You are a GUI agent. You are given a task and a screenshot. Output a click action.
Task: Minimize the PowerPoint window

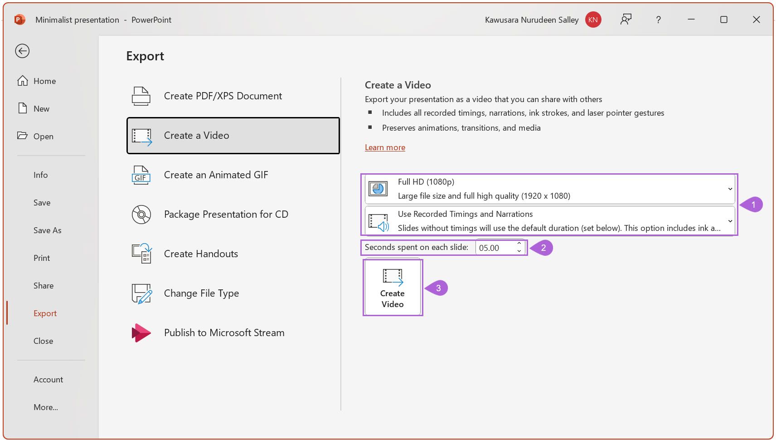click(x=691, y=20)
